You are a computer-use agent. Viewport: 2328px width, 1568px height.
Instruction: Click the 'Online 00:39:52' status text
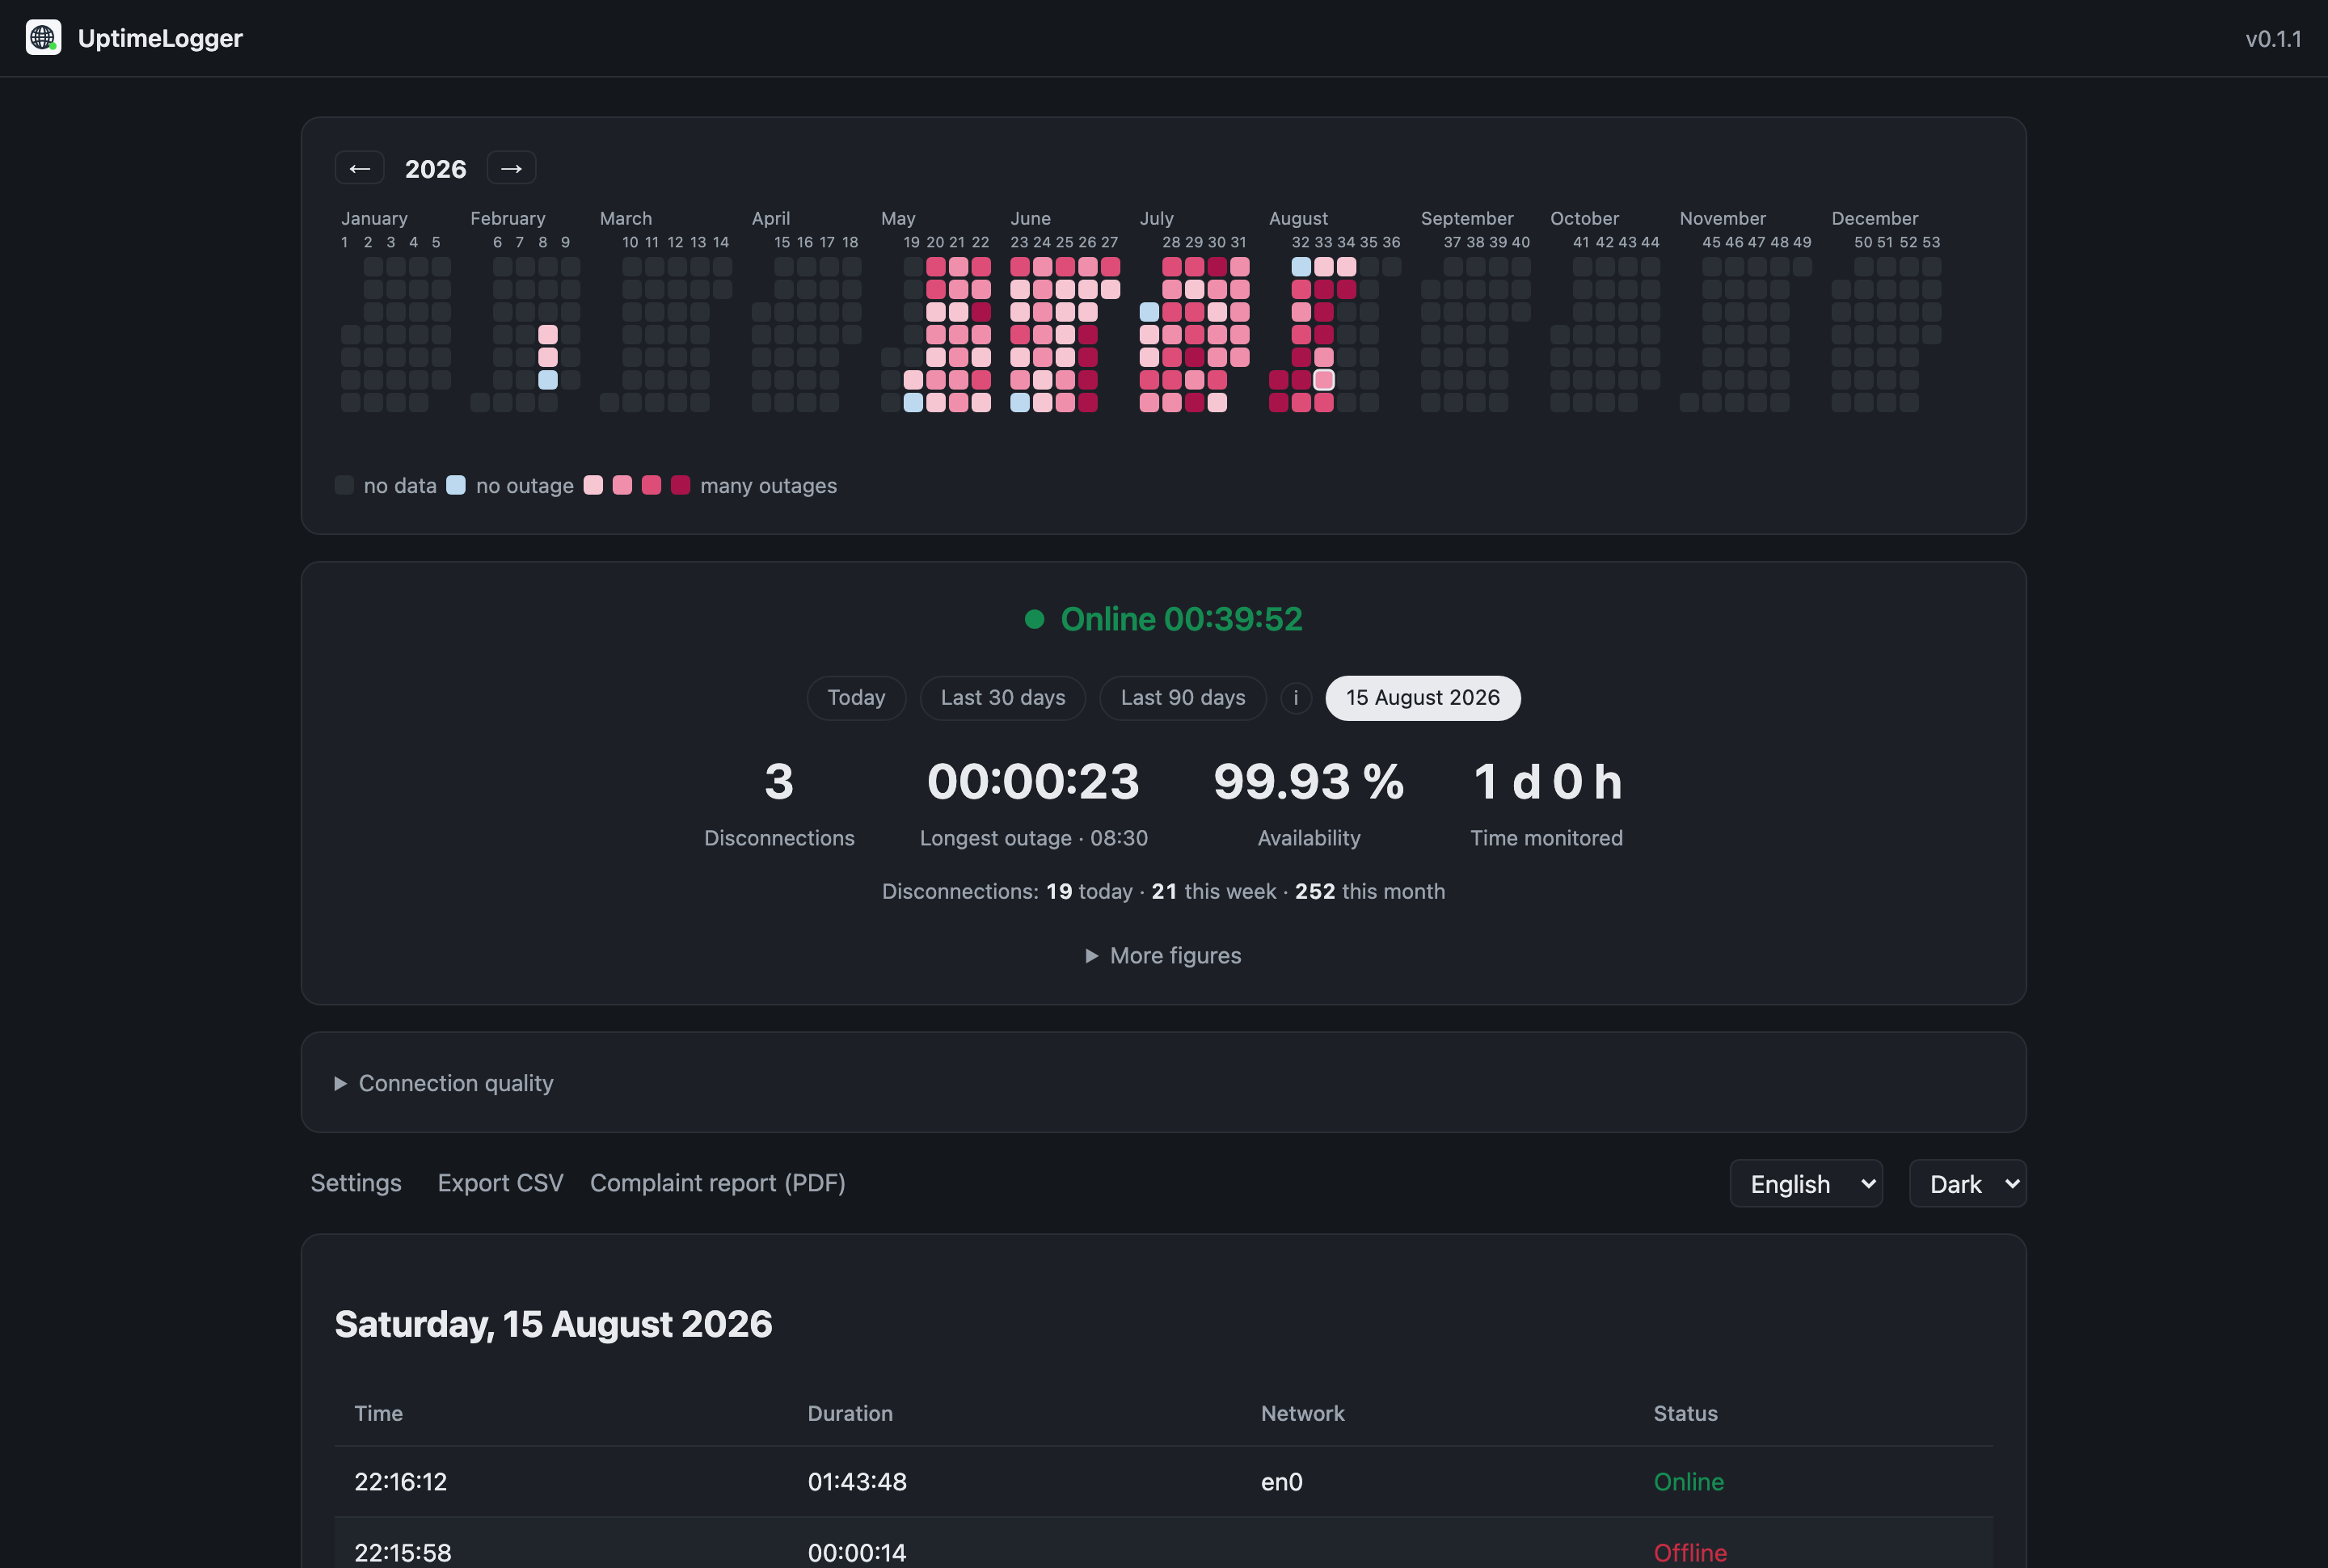1181,619
